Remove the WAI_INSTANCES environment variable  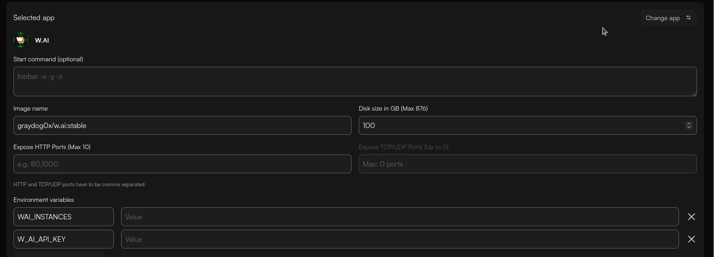(x=691, y=217)
